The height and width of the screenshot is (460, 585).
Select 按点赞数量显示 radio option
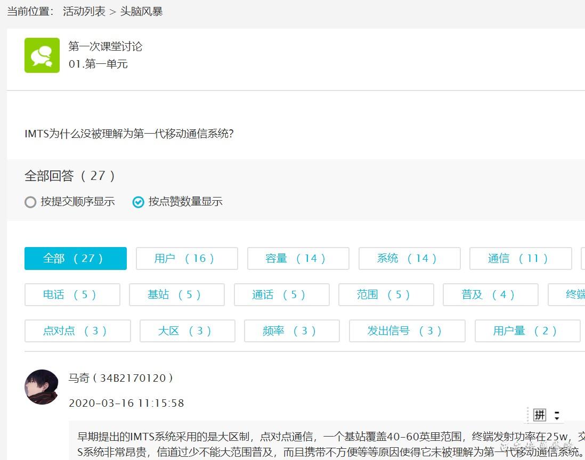click(139, 202)
